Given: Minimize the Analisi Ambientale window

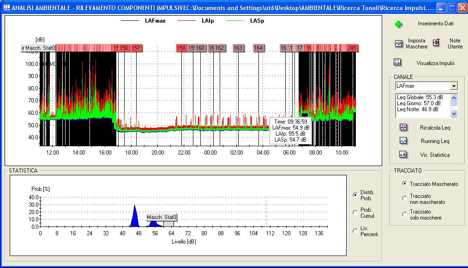Looking at the screenshot, I should click(441, 8).
